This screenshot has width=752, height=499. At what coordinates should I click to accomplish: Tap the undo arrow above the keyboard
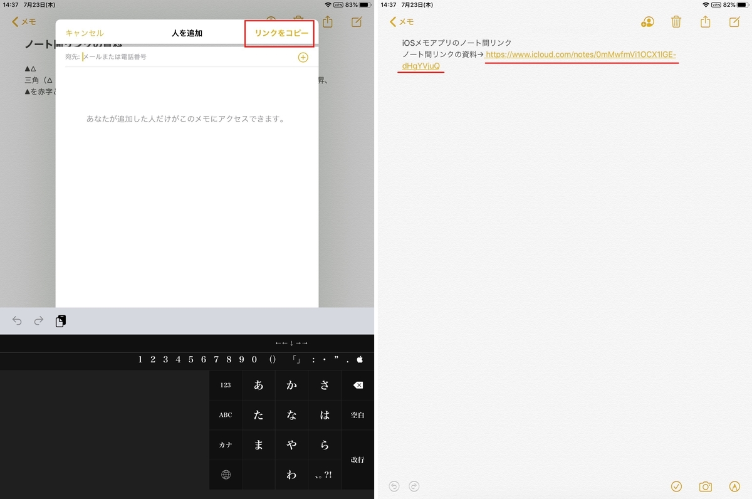pos(17,321)
